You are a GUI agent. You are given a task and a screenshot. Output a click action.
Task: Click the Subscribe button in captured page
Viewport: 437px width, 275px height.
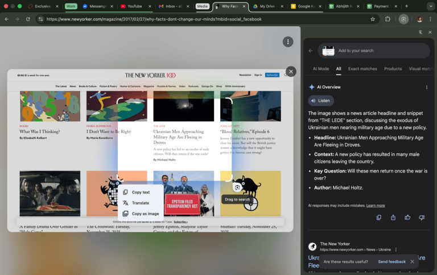(272, 75)
